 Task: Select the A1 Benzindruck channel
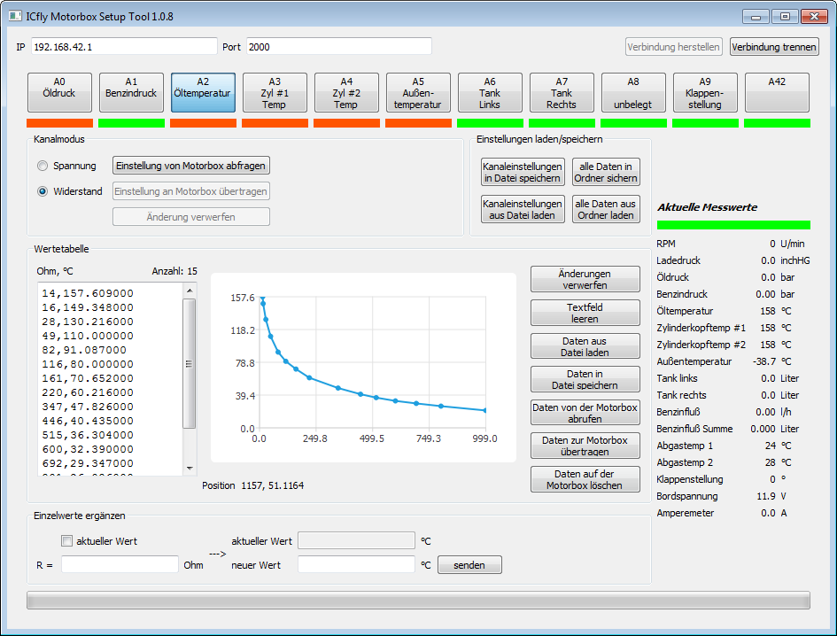[x=131, y=92]
